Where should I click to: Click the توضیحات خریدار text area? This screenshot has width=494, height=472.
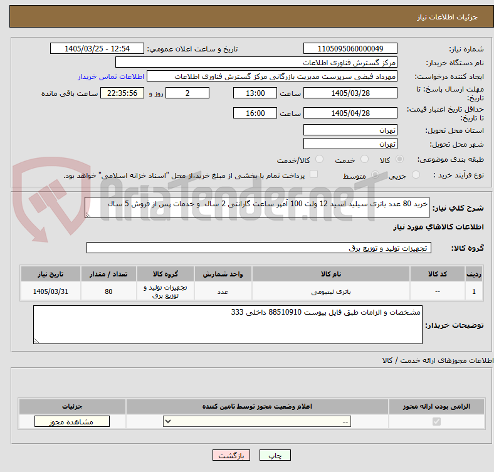coord(228,325)
